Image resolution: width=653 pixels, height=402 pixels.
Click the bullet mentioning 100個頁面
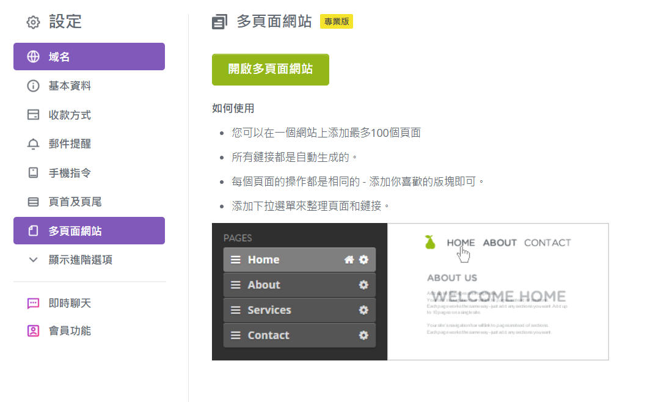click(x=326, y=133)
